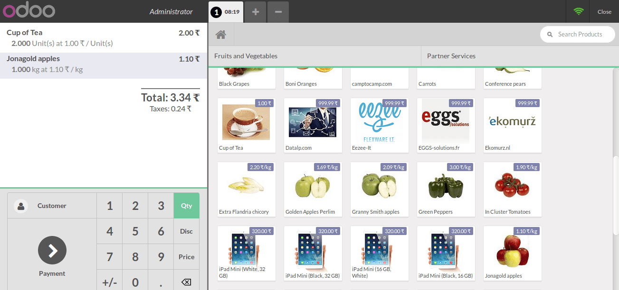The height and width of the screenshot is (290, 619).
Task: Select order tab 1 at 08:19
Action: pos(226,11)
